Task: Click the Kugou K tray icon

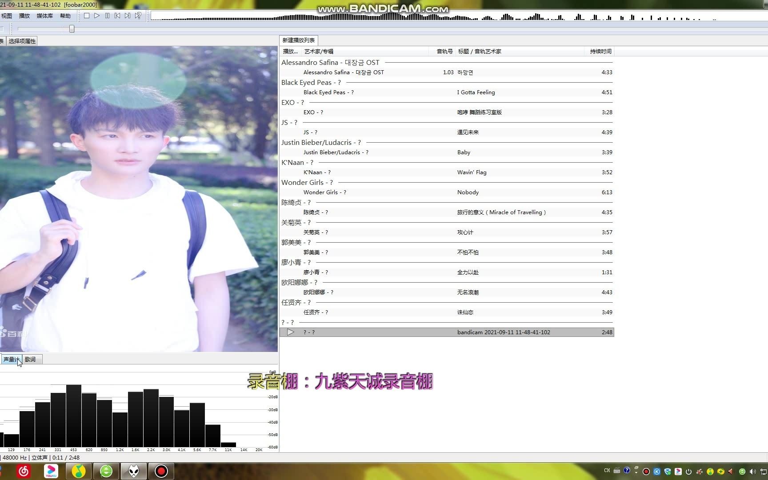Action: click(x=657, y=472)
